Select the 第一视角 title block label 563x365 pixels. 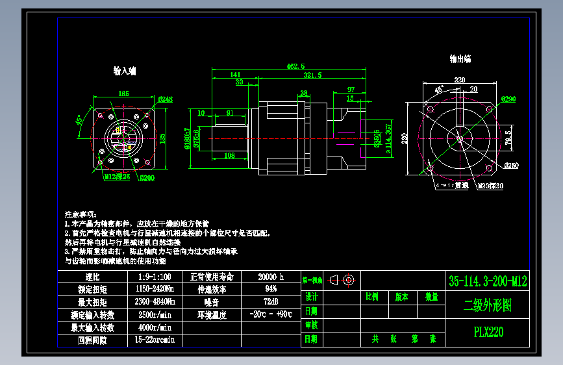pyautogui.click(x=312, y=280)
